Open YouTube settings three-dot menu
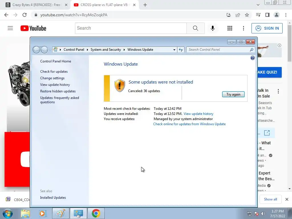The height and width of the screenshot is (219, 292). click(244, 28)
